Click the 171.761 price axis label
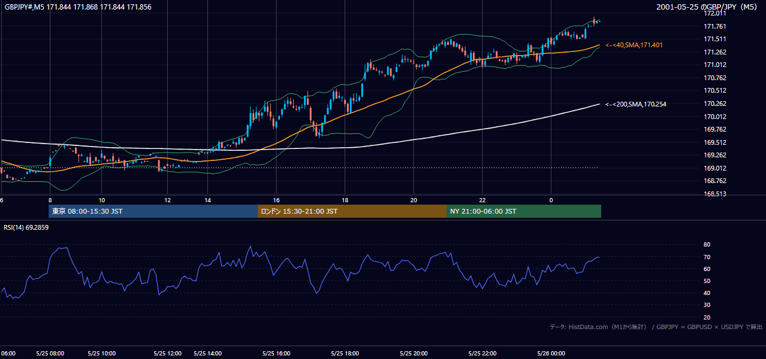The height and width of the screenshot is (359, 766). click(715, 26)
